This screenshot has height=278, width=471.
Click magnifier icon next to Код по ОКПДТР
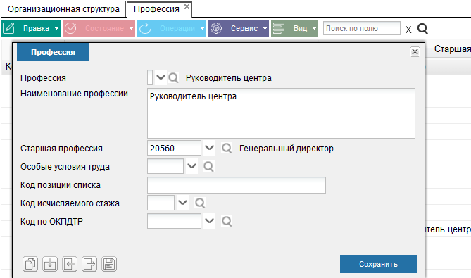click(x=227, y=221)
